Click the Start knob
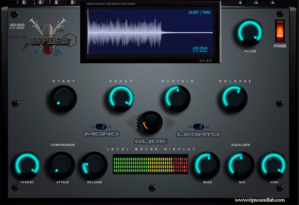Viewport: 299px width, 205px height. (x=63, y=99)
